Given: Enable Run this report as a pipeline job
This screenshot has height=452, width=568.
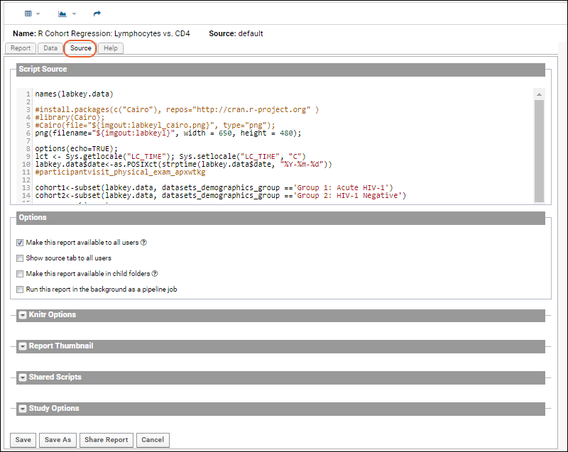Looking at the screenshot, I should [20, 289].
